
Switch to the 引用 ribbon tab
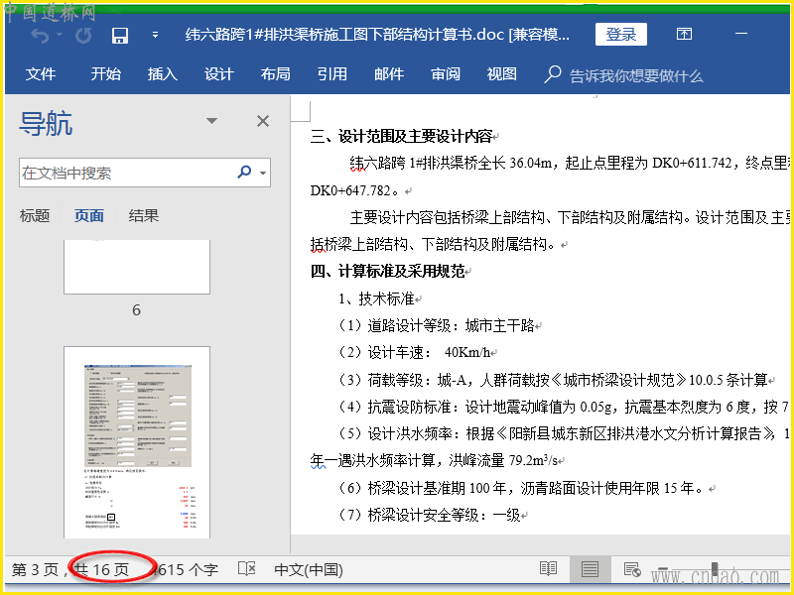[x=332, y=73]
